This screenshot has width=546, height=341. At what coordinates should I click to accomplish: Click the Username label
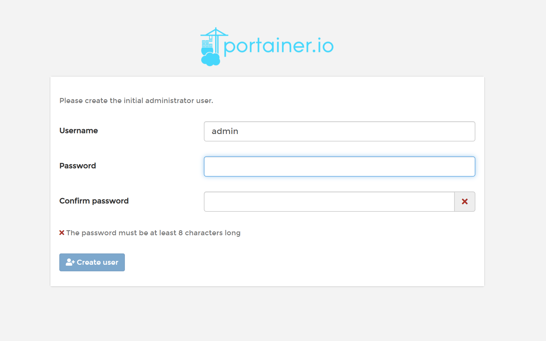click(79, 130)
